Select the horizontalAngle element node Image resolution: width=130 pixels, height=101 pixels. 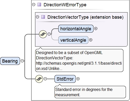click(76, 29)
